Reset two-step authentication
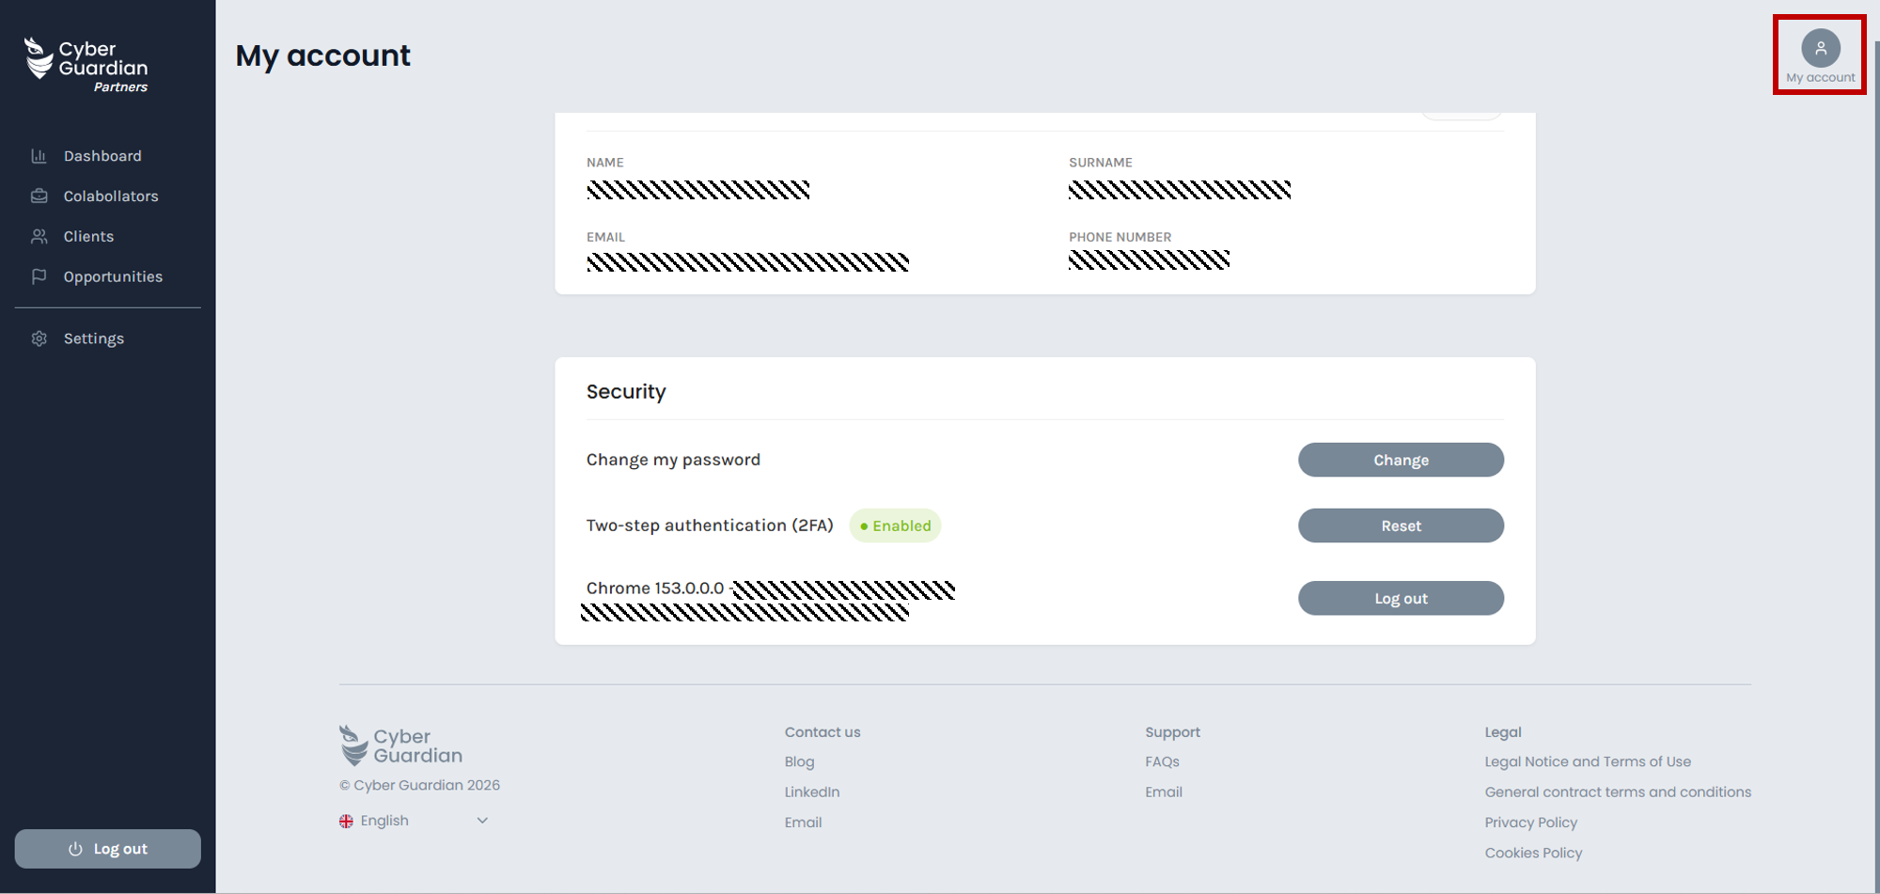Viewport: 1880px width, 894px height. [x=1401, y=525]
